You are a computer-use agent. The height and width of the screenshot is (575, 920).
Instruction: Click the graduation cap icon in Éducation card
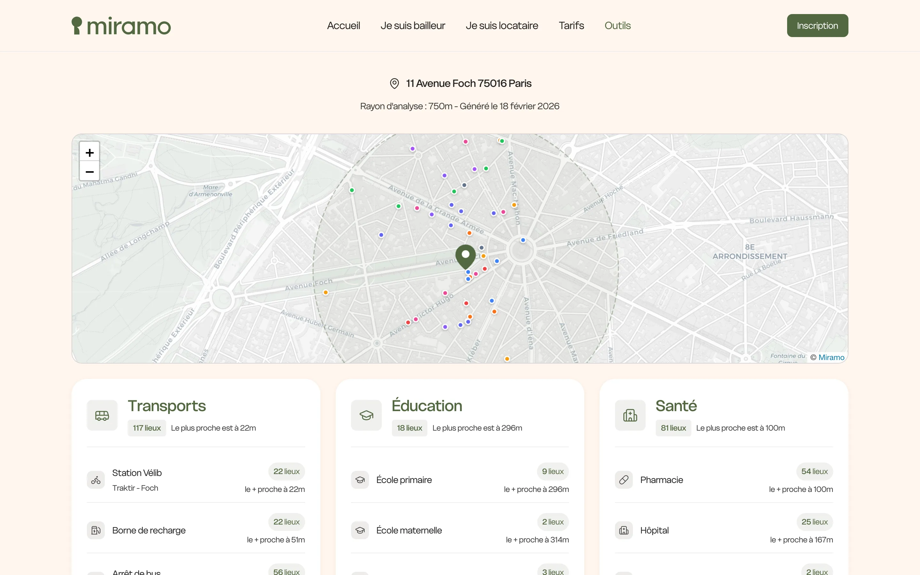click(x=366, y=415)
